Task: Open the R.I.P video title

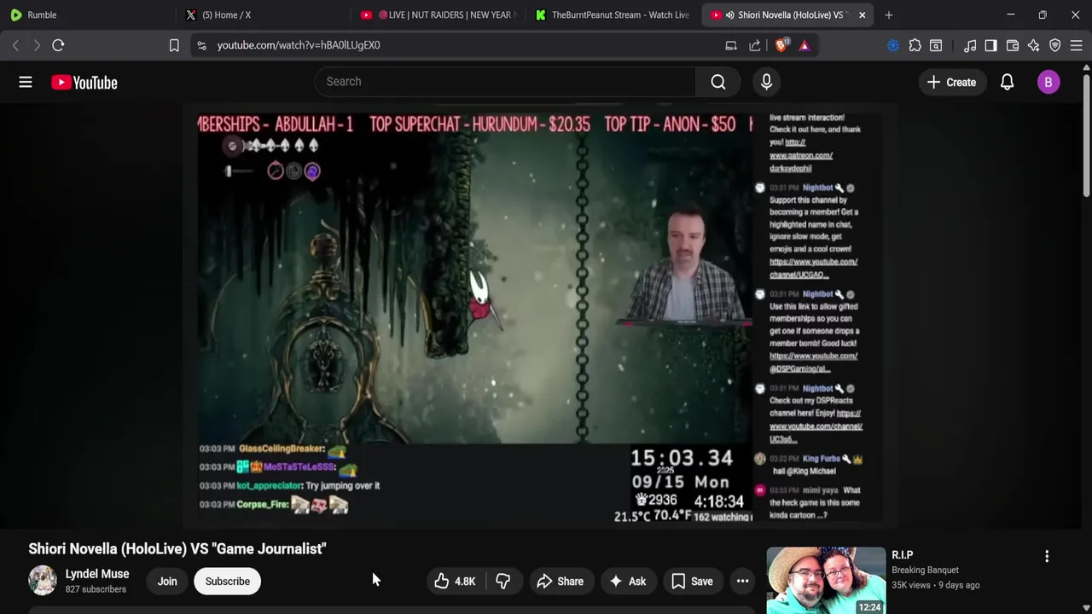Action: [x=903, y=555]
